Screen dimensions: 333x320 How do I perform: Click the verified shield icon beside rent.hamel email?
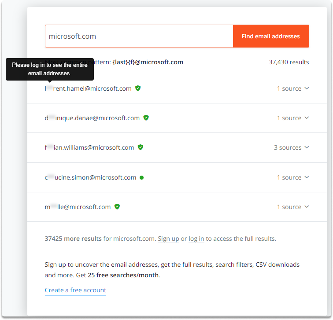[138, 88]
